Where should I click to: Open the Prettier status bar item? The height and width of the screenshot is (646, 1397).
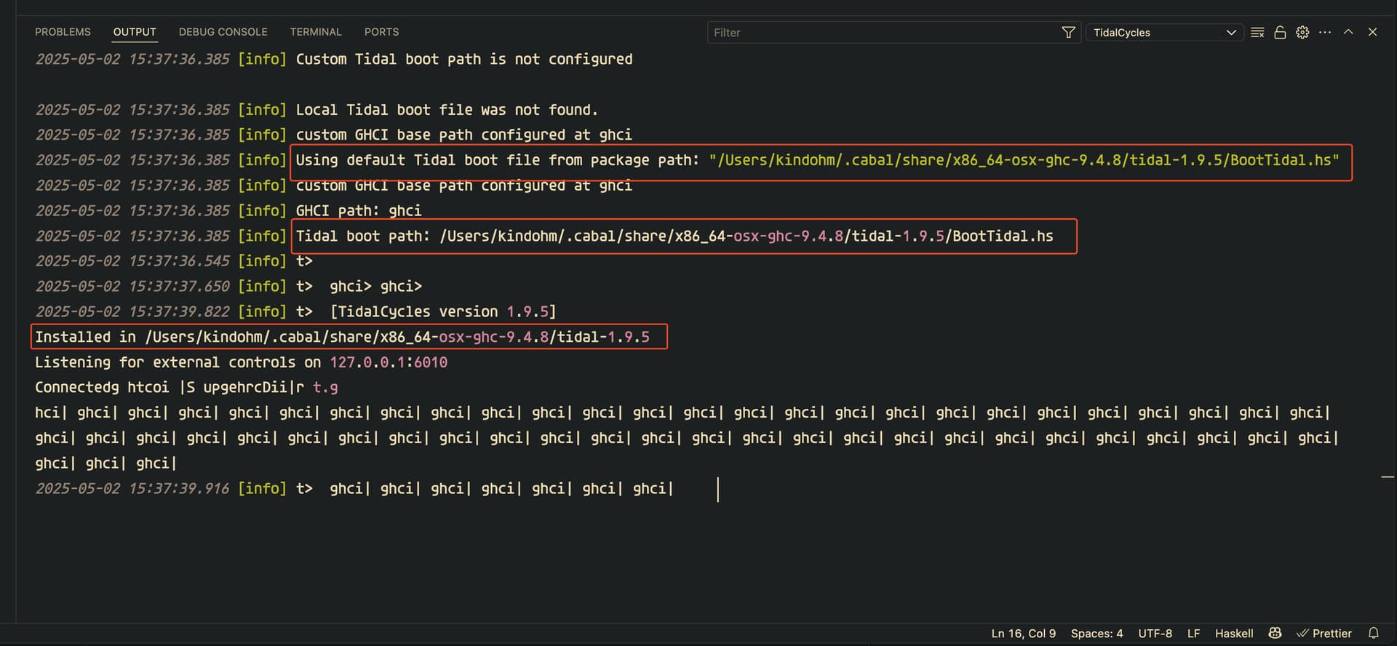pyautogui.click(x=1324, y=634)
